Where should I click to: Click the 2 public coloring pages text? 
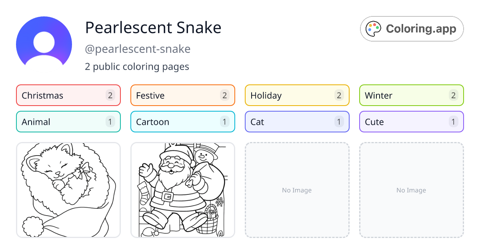coord(137,66)
